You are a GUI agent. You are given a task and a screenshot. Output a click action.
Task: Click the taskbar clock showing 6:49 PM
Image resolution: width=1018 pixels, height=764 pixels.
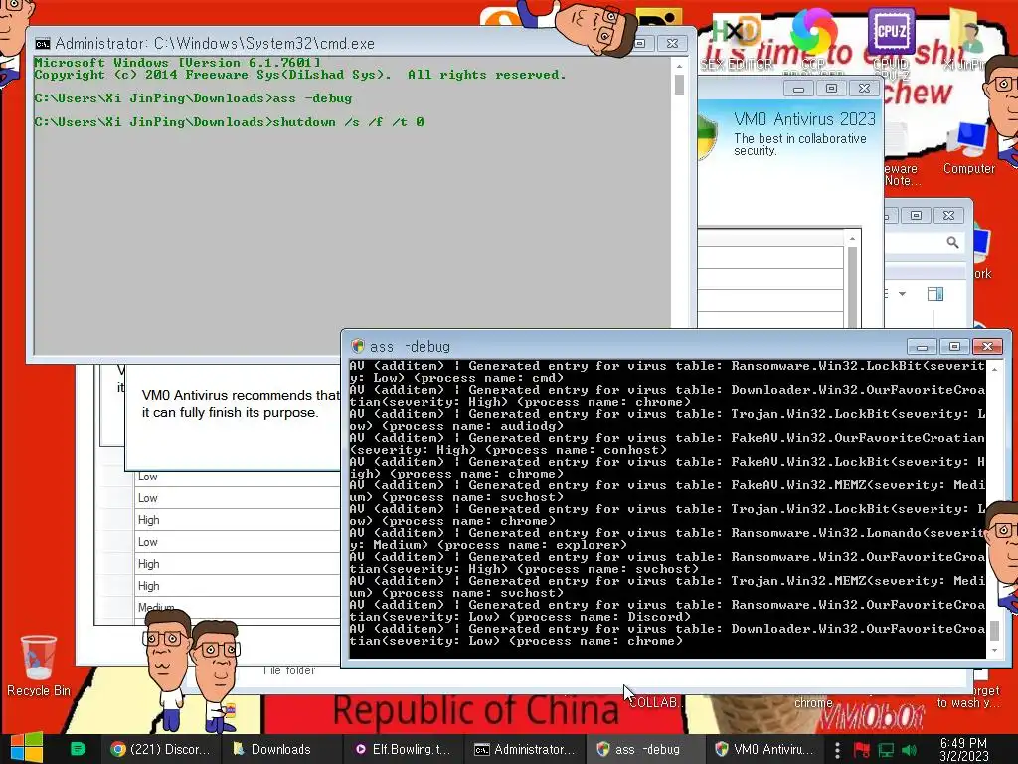(x=964, y=749)
